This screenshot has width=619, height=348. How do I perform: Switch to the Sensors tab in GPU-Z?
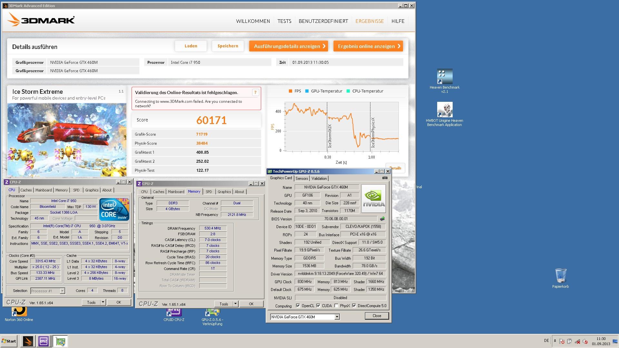click(302, 179)
